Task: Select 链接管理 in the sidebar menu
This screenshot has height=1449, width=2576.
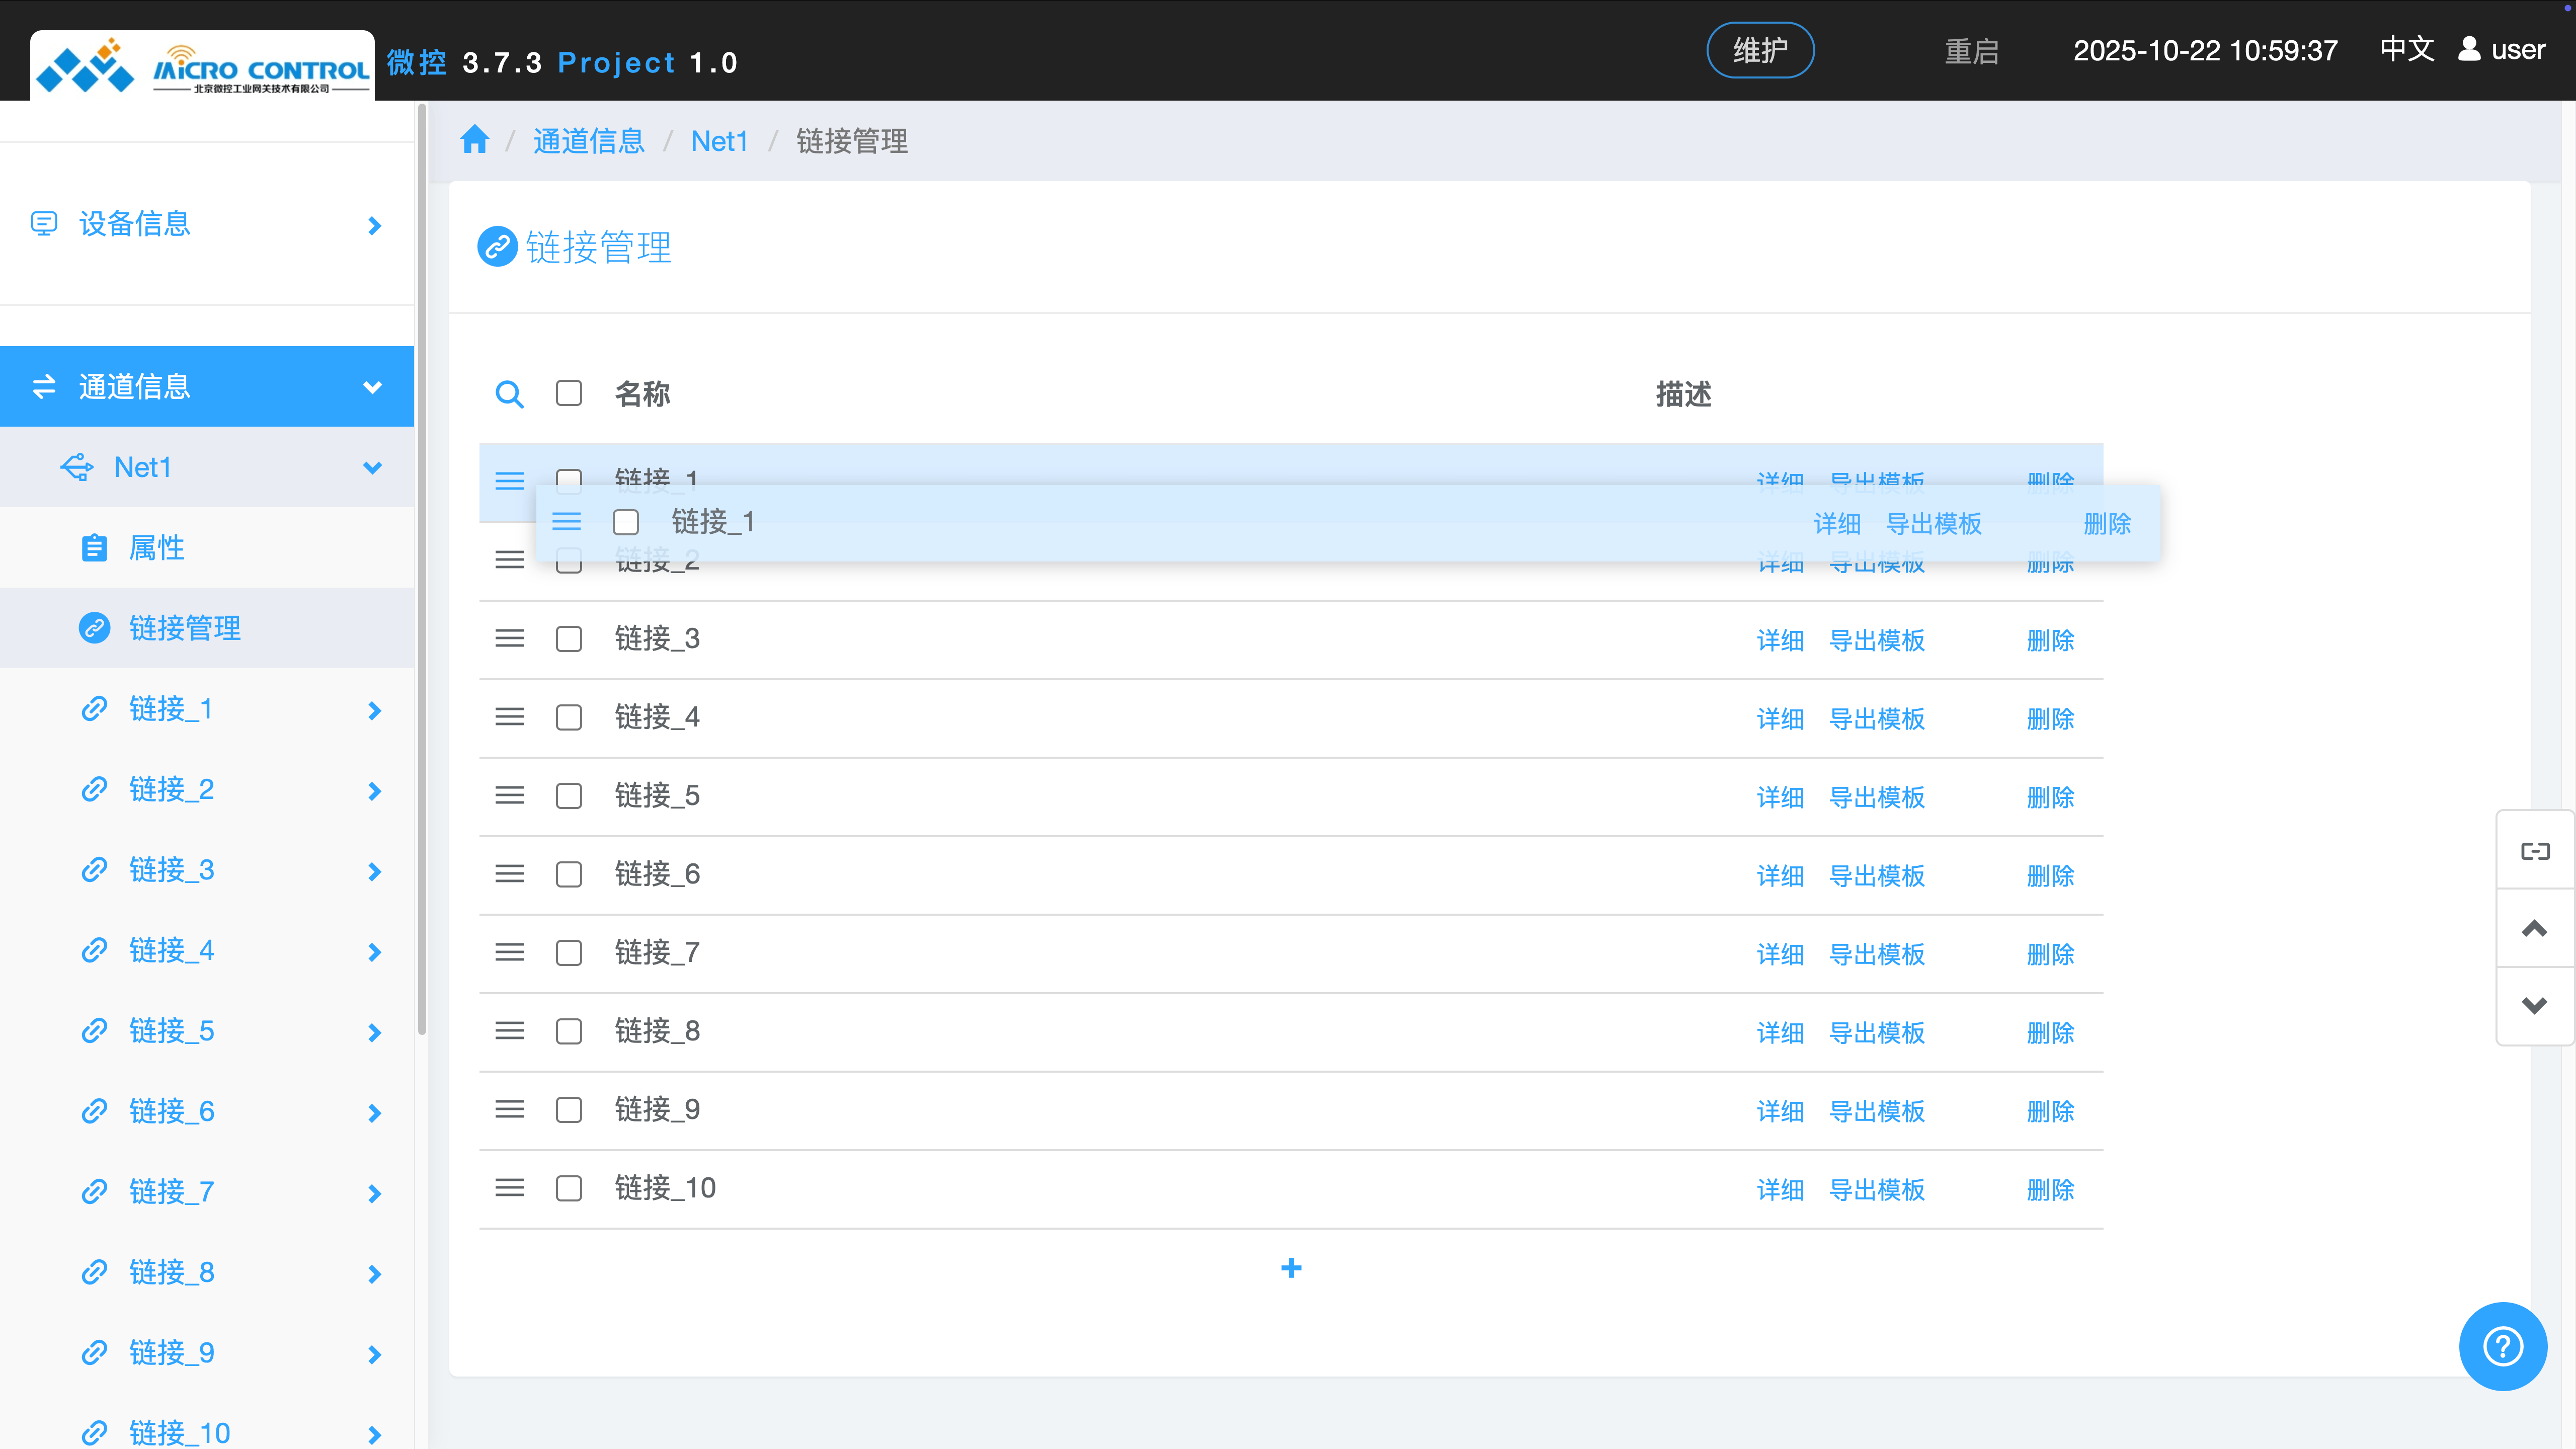Action: click(185, 628)
